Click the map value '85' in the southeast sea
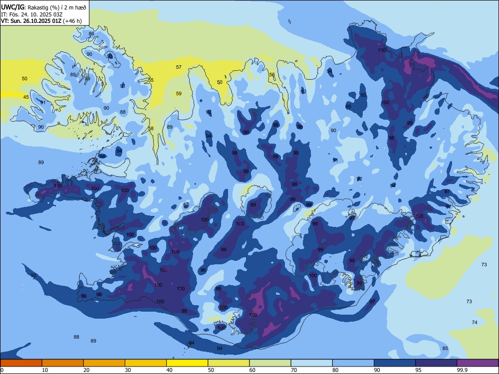Viewport: 499px width, 374px height. (x=445, y=348)
